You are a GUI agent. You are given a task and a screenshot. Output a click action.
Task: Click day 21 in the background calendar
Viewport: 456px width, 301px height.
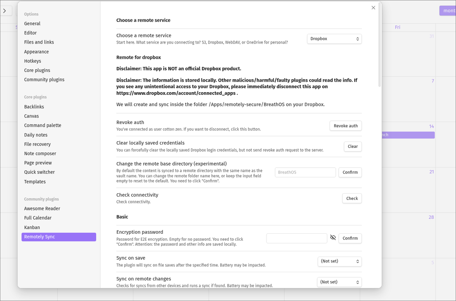coord(431,172)
